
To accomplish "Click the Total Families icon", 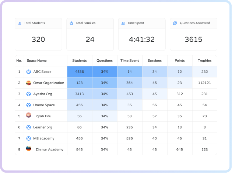I will 71,23.
